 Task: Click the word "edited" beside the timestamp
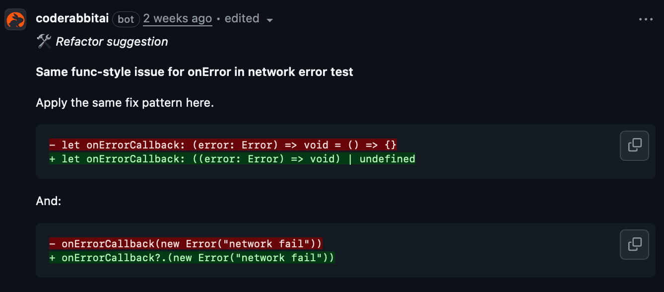pos(242,19)
